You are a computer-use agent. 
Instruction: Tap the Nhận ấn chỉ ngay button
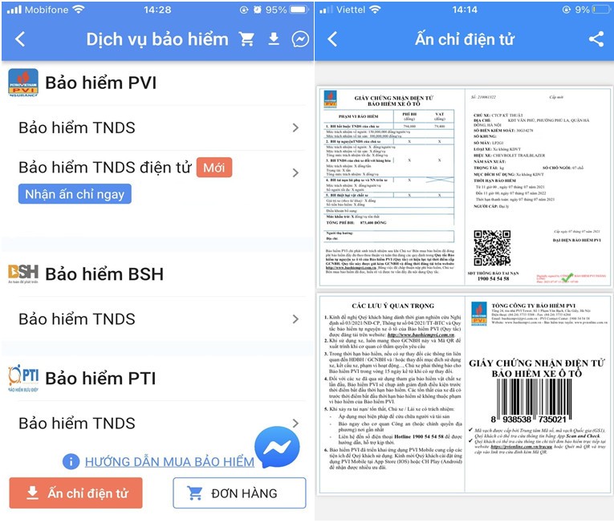tap(75, 194)
